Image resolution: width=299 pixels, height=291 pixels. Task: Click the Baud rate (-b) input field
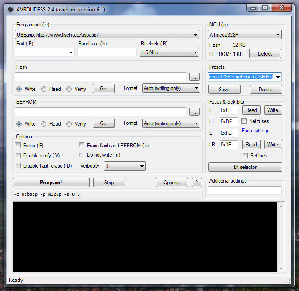pos(107,52)
